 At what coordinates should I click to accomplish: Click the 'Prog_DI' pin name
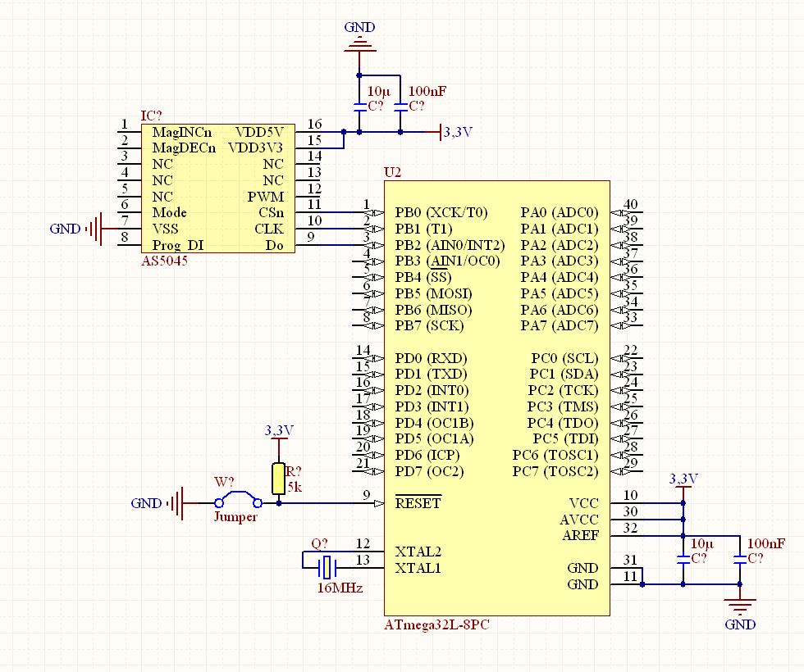point(177,246)
